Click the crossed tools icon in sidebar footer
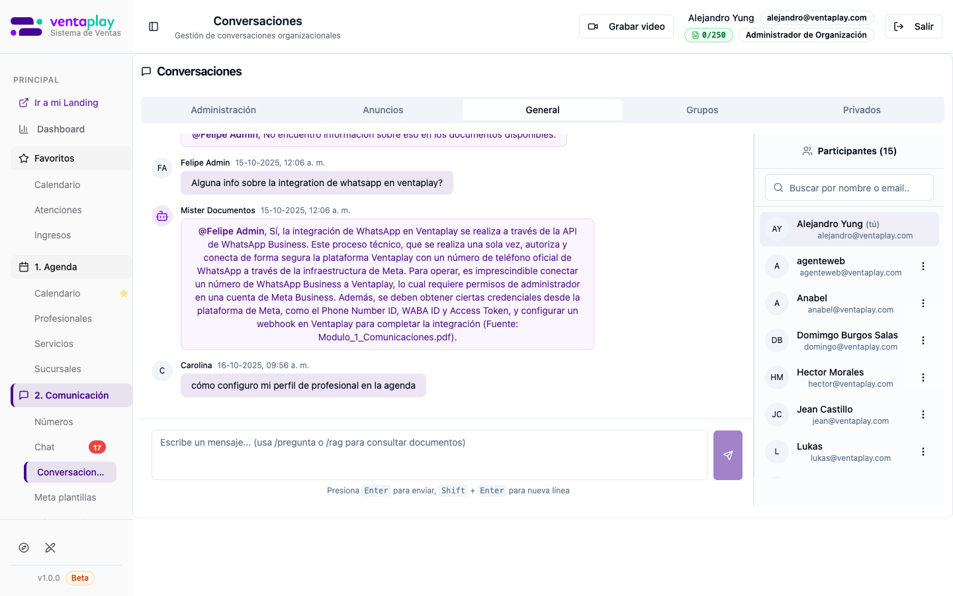Screen dimensions: 953x596 point(50,548)
